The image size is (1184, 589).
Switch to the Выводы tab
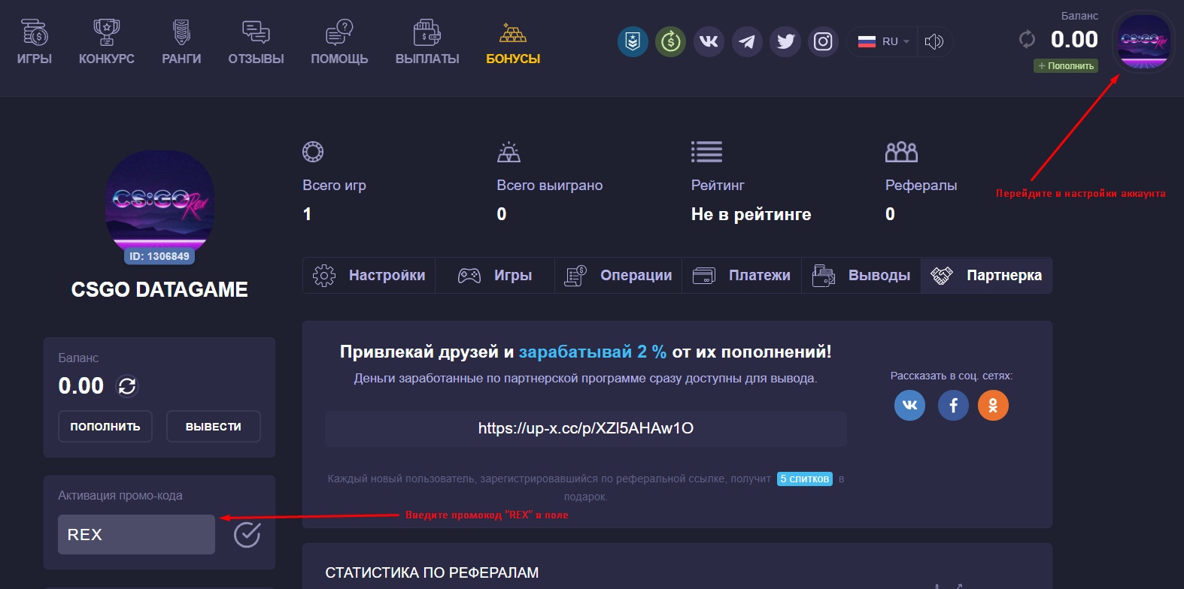[861, 276]
